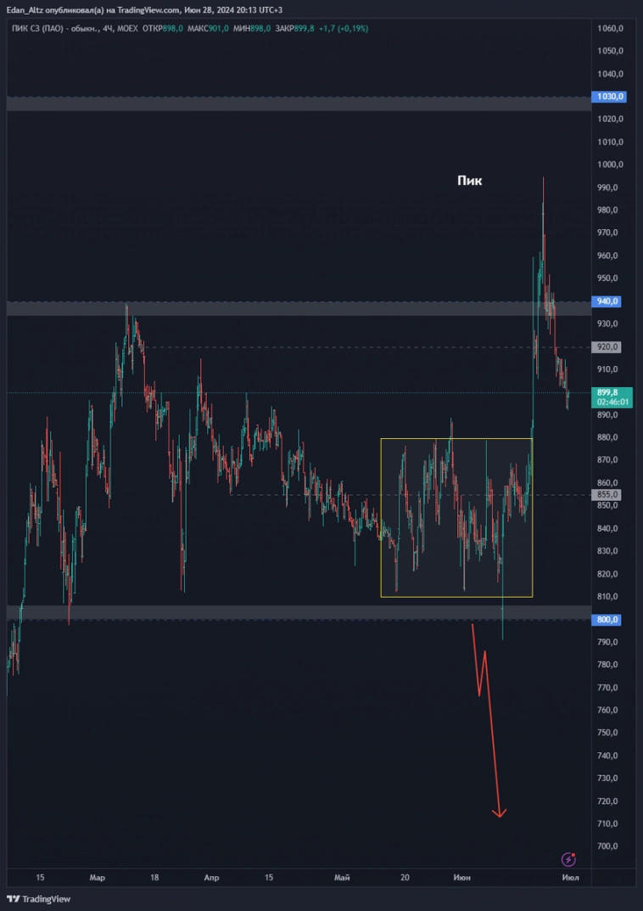Click the Май date axis label
The image size is (643, 911).
pos(342,877)
